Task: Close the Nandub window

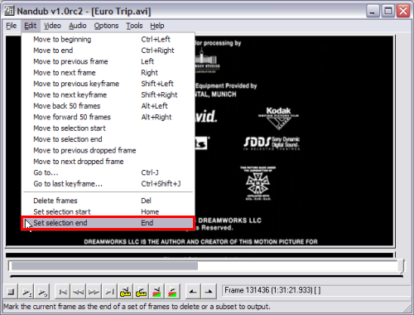Action: pos(403,12)
